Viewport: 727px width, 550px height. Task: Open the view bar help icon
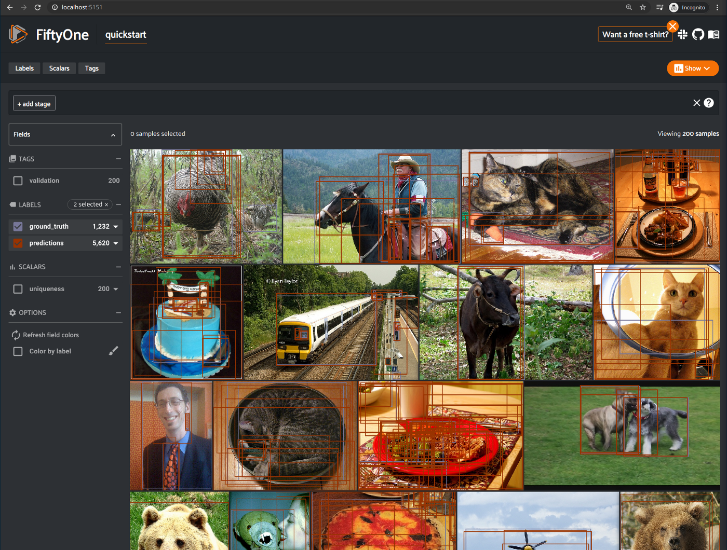pyautogui.click(x=709, y=103)
